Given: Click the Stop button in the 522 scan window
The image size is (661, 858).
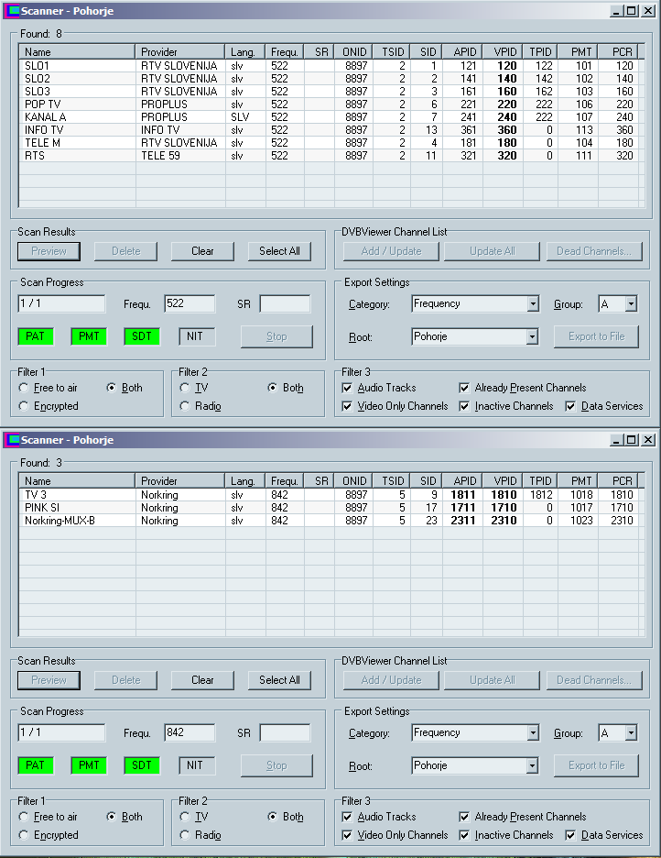Looking at the screenshot, I should tap(276, 336).
